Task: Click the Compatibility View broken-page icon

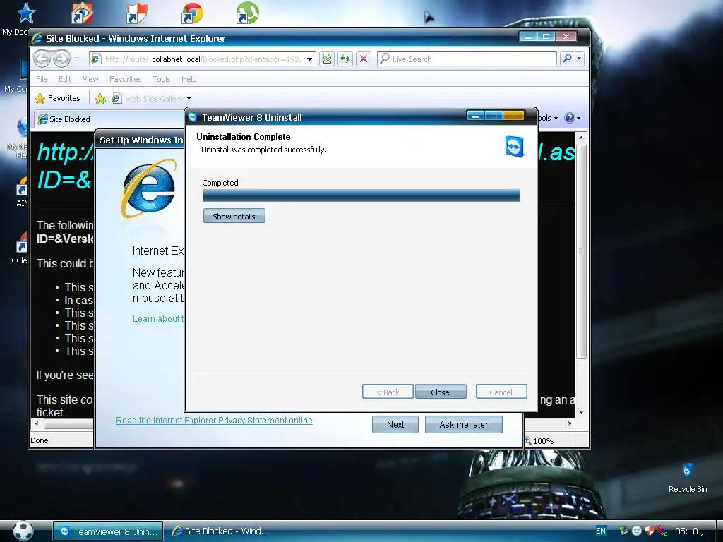Action: (327, 59)
